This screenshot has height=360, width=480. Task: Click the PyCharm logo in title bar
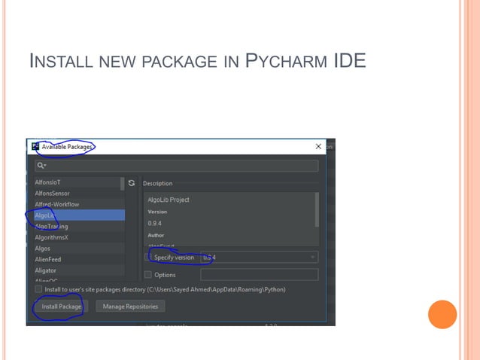[x=35, y=146]
